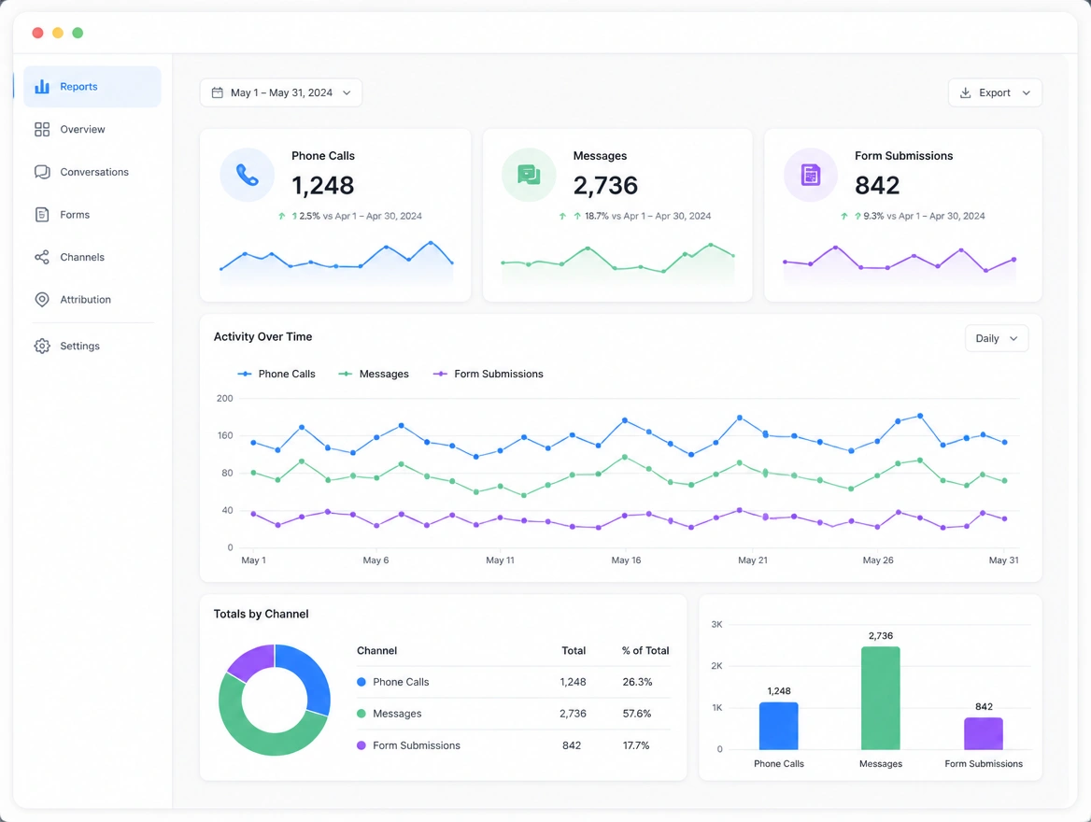The width and height of the screenshot is (1091, 822).
Task: Click the purple form submissions icon
Action: (811, 175)
